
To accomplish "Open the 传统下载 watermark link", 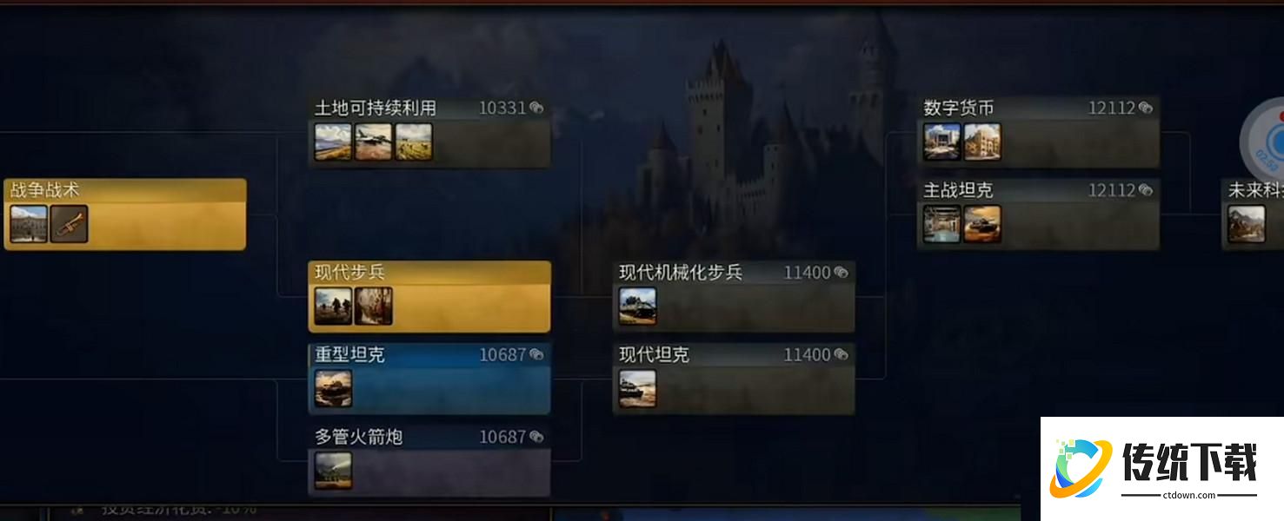I will (1161, 469).
